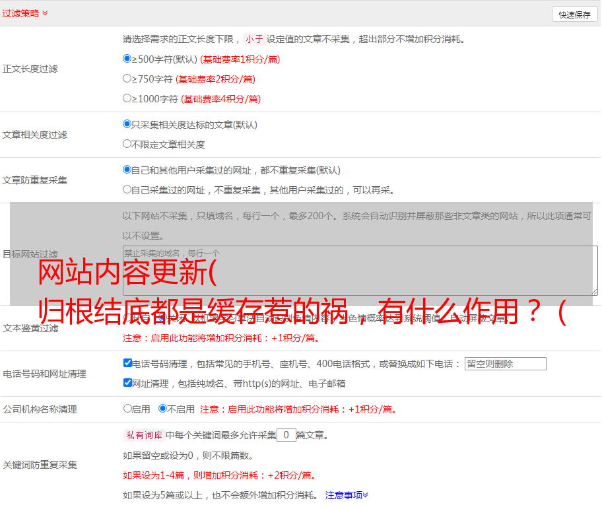Click the 小于 tag in length description
Viewport: 602px width, 507px height.
click(x=254, y=39)
